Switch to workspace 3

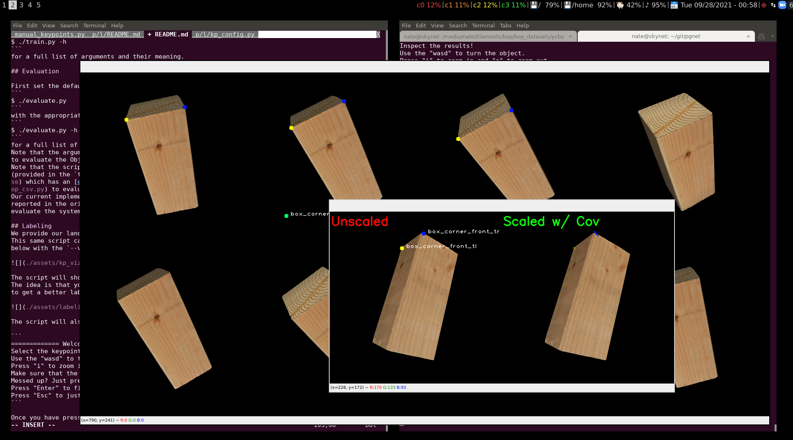click(x=21, y=5)
